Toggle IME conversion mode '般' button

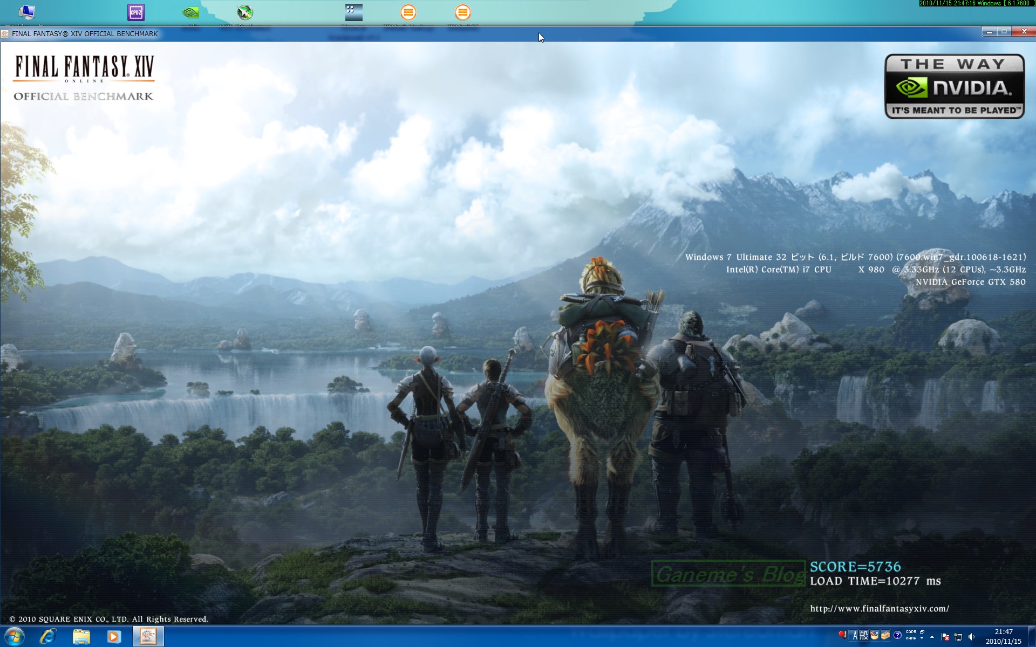click(x=864, y=635)
